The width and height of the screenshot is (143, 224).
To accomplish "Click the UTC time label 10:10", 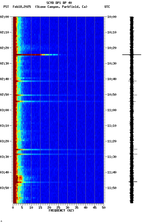I will click(x=112, y=32).
